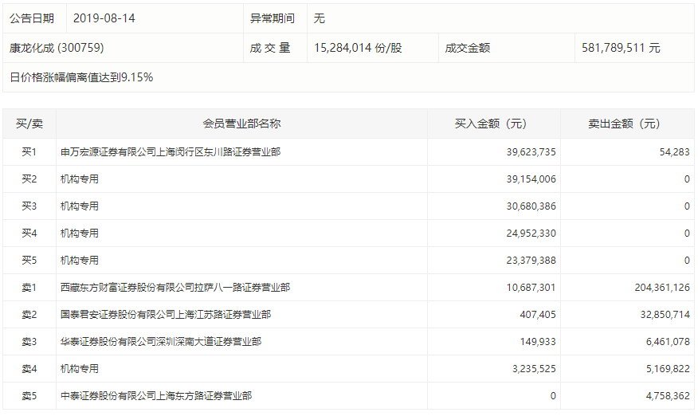Select the 卖5 row label

tap(29, 396)
